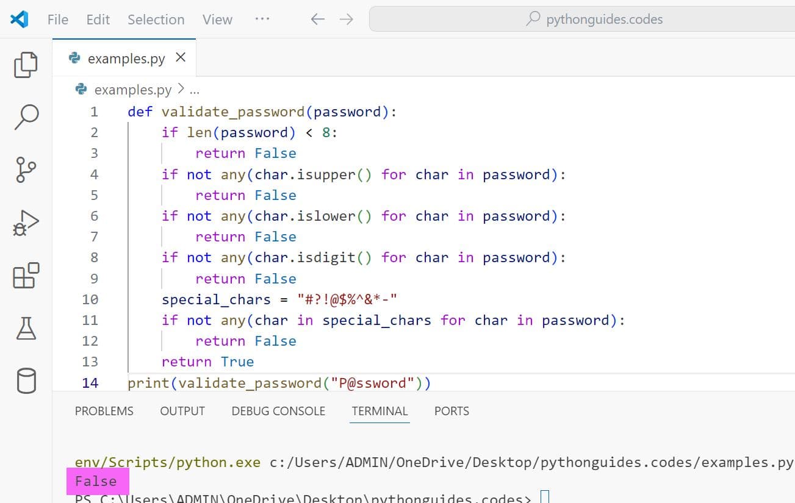Screen dimensions: 795x503
Task: Click the terminal cursor at the PS prompt
Action: [x=545, y=497]
